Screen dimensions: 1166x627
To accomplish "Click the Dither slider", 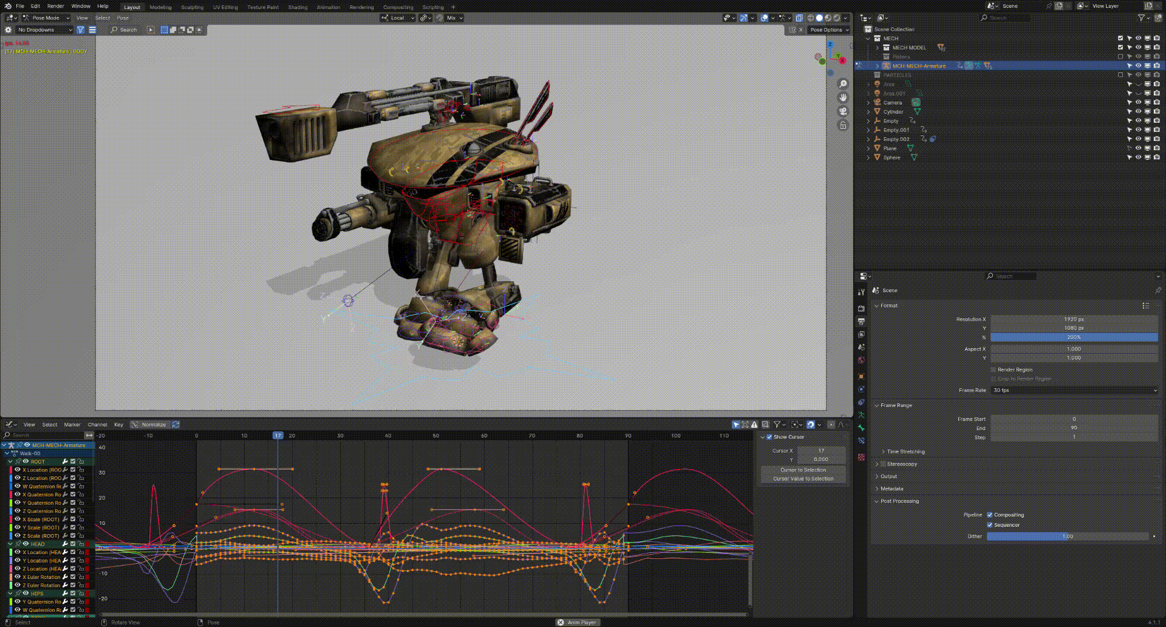I will pyautogui.click(x=1068, y=536).
